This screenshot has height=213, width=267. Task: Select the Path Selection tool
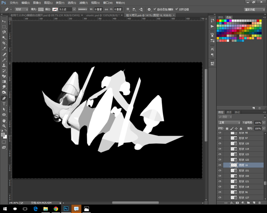click(x=4, y=109)
